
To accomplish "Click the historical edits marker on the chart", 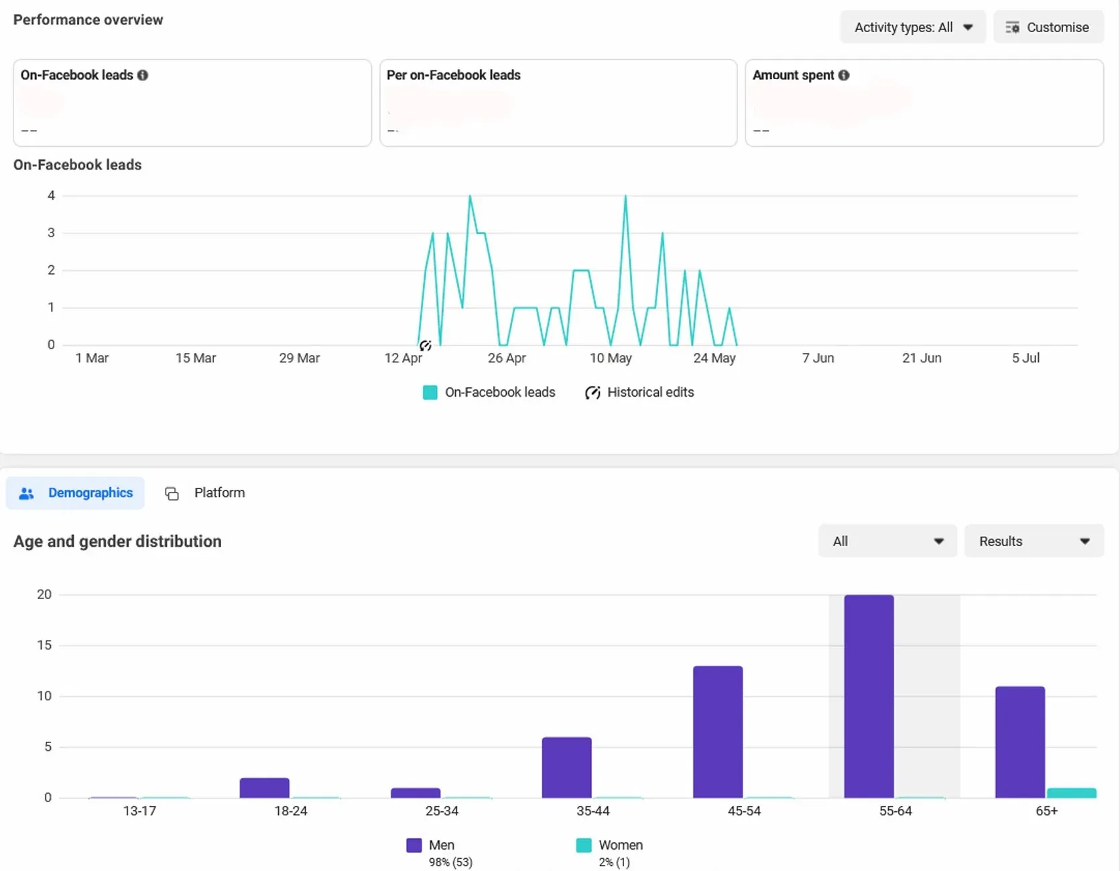I will pyautogui.click(x=425, y=346).
